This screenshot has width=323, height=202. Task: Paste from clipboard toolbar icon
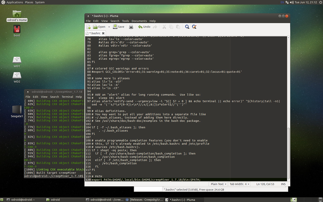click(178, 27)
